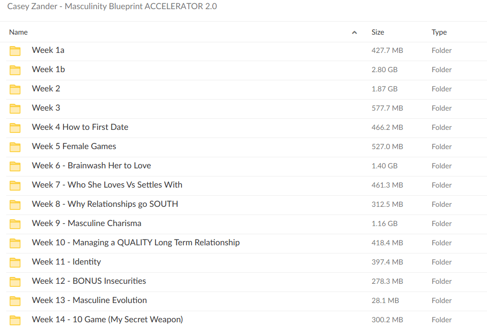Screen dimensions: 487x329
Task: Open Week 6 - Brainwash Her to Love
Action: pos(91,165)
